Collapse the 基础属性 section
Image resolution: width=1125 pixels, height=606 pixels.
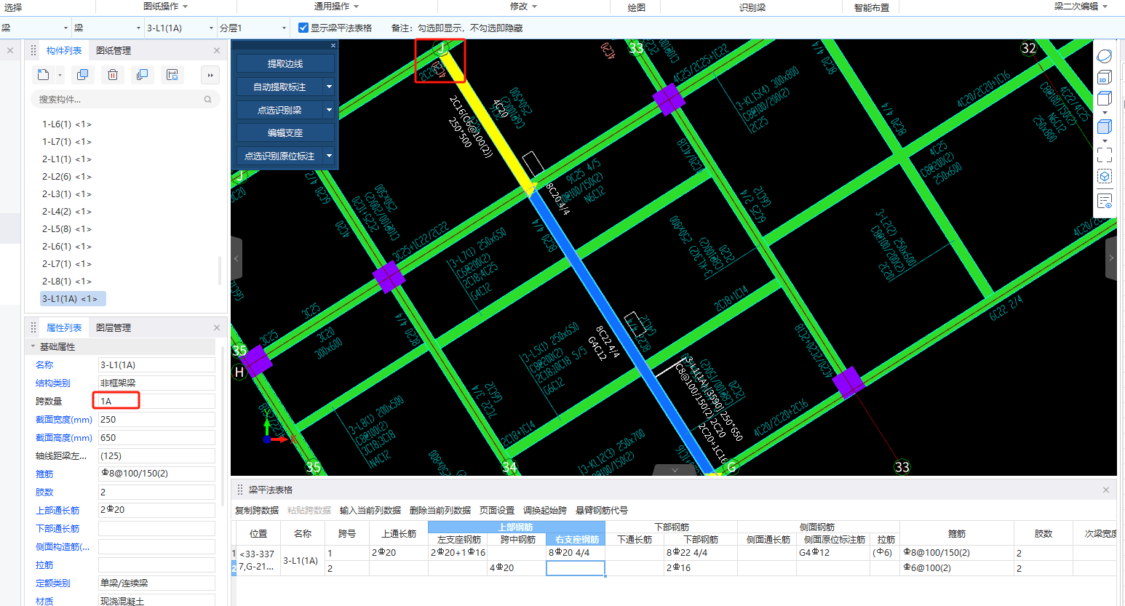(33, 346)
